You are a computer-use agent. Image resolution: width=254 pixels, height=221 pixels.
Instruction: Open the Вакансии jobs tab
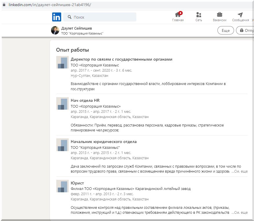219,17
